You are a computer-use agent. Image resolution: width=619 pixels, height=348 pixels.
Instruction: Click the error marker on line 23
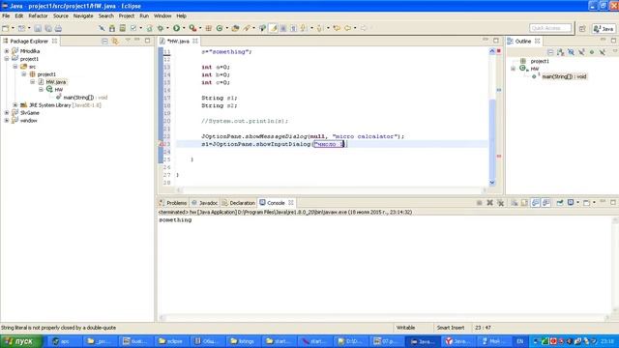[162, 144]
